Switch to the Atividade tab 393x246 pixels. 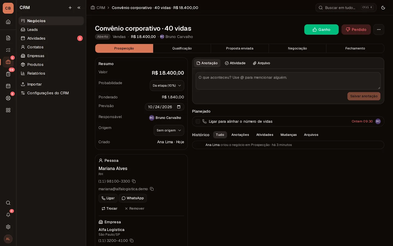point(235,63)
